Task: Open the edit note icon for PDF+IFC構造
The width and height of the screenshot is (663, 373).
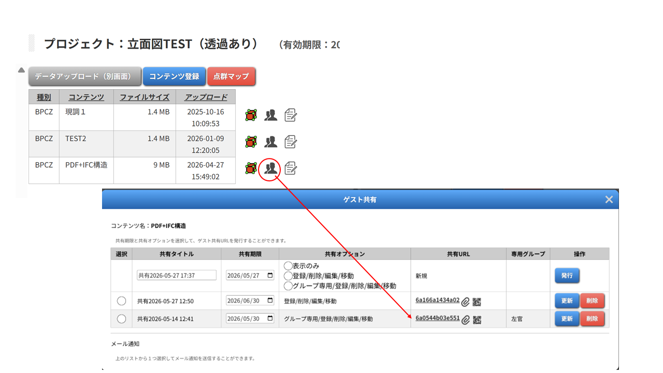Action: [291, 168]
